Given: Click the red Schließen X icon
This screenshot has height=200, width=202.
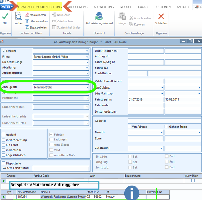Looking at the screenshot, I should (161, 16).
